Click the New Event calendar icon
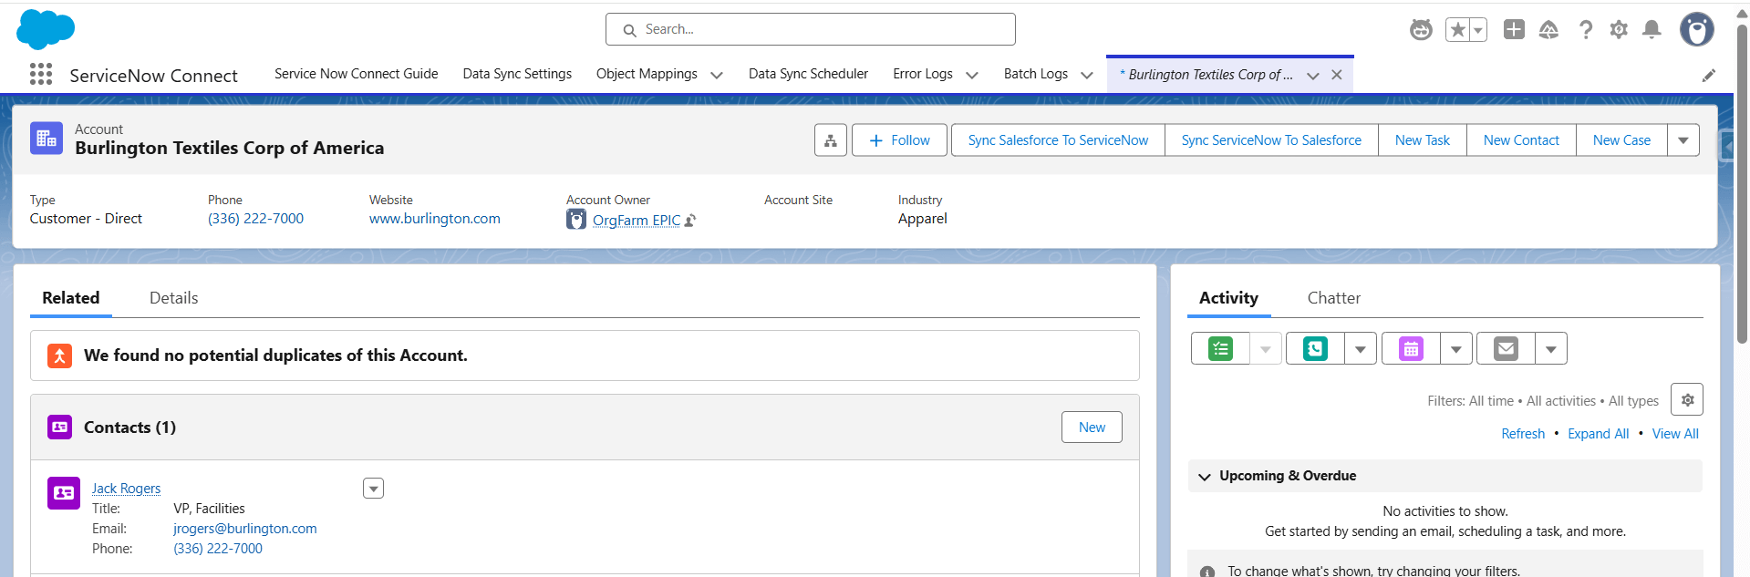The image size is (1750, 577). pyautogui.click(x=1411, y=348)
